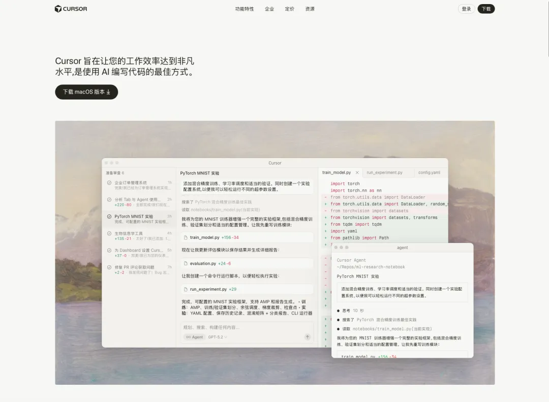Select the 修复 PR 评论获取问题 task row

pos(139,270)
